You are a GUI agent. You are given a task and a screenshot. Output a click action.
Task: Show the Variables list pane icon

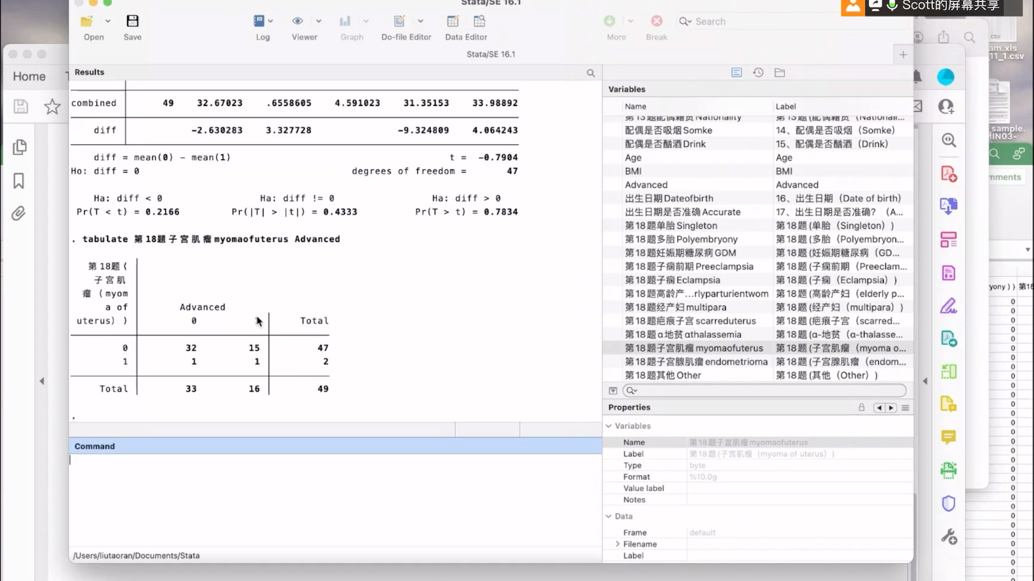(x=736, y=72)
